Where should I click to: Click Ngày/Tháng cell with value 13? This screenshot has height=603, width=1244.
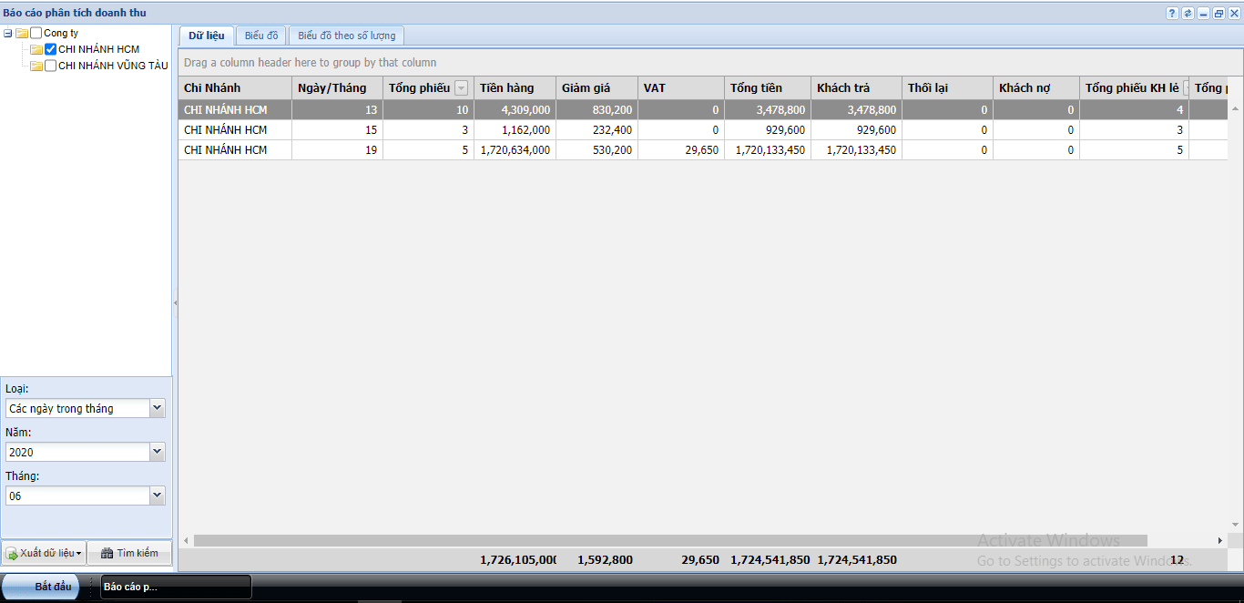coord(337,109)
